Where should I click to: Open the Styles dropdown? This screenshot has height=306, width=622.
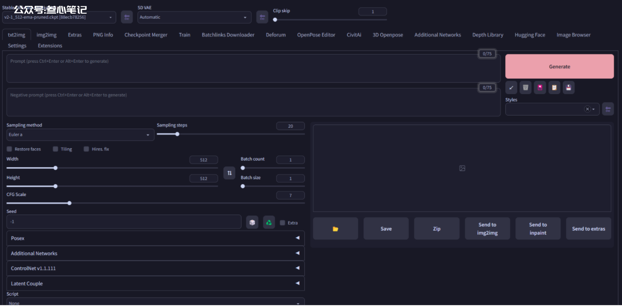tap(552, 109)
